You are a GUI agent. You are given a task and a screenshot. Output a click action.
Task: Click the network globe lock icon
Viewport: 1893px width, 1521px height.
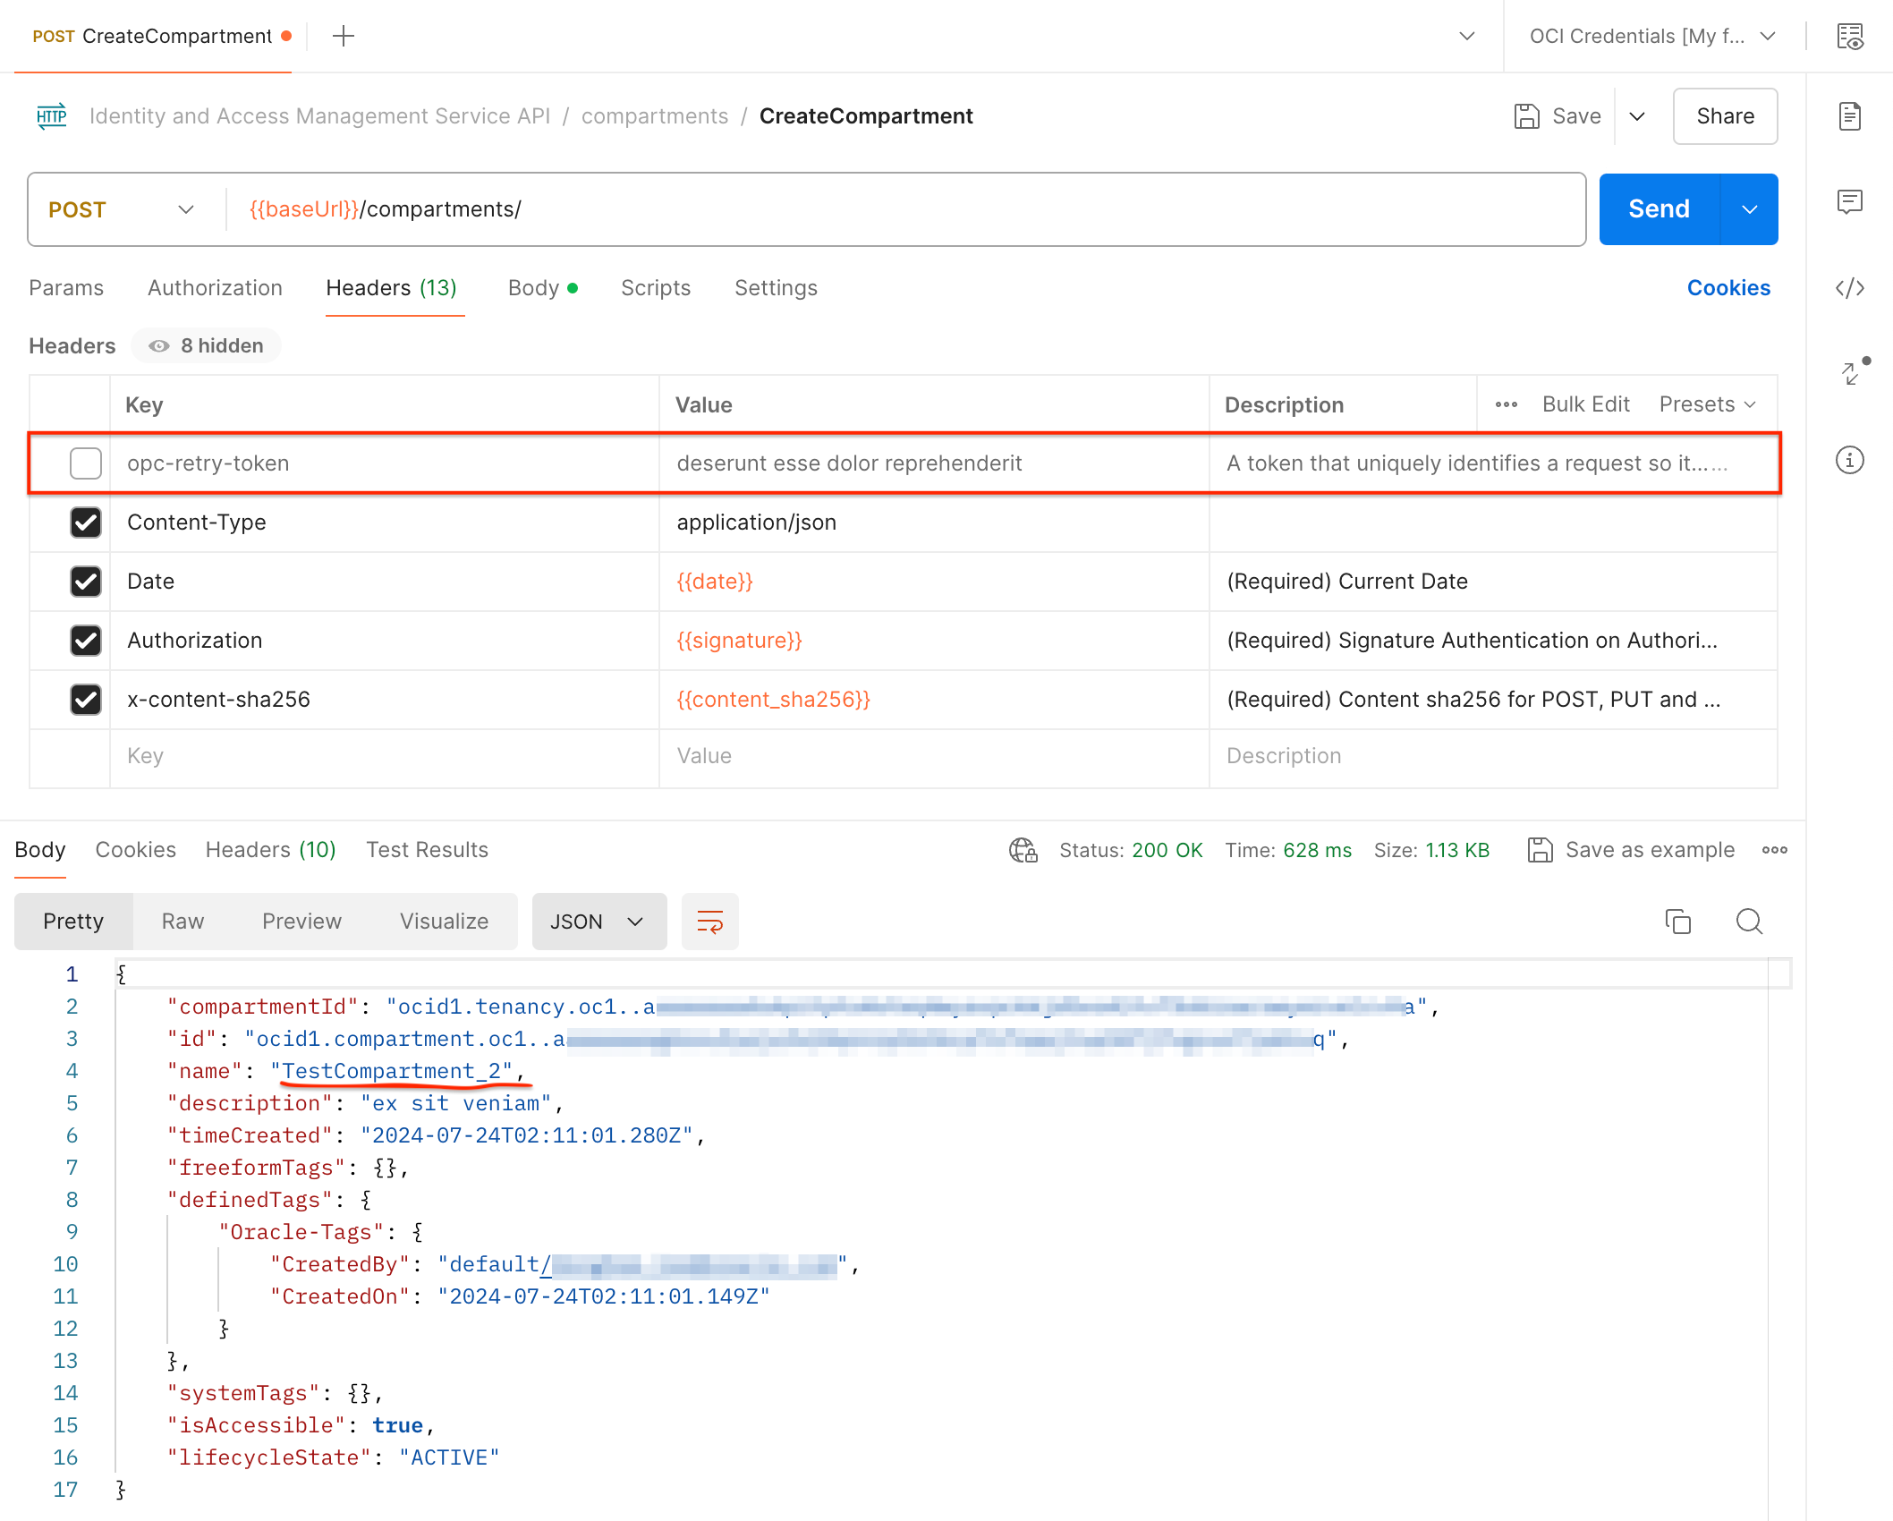1023,850
